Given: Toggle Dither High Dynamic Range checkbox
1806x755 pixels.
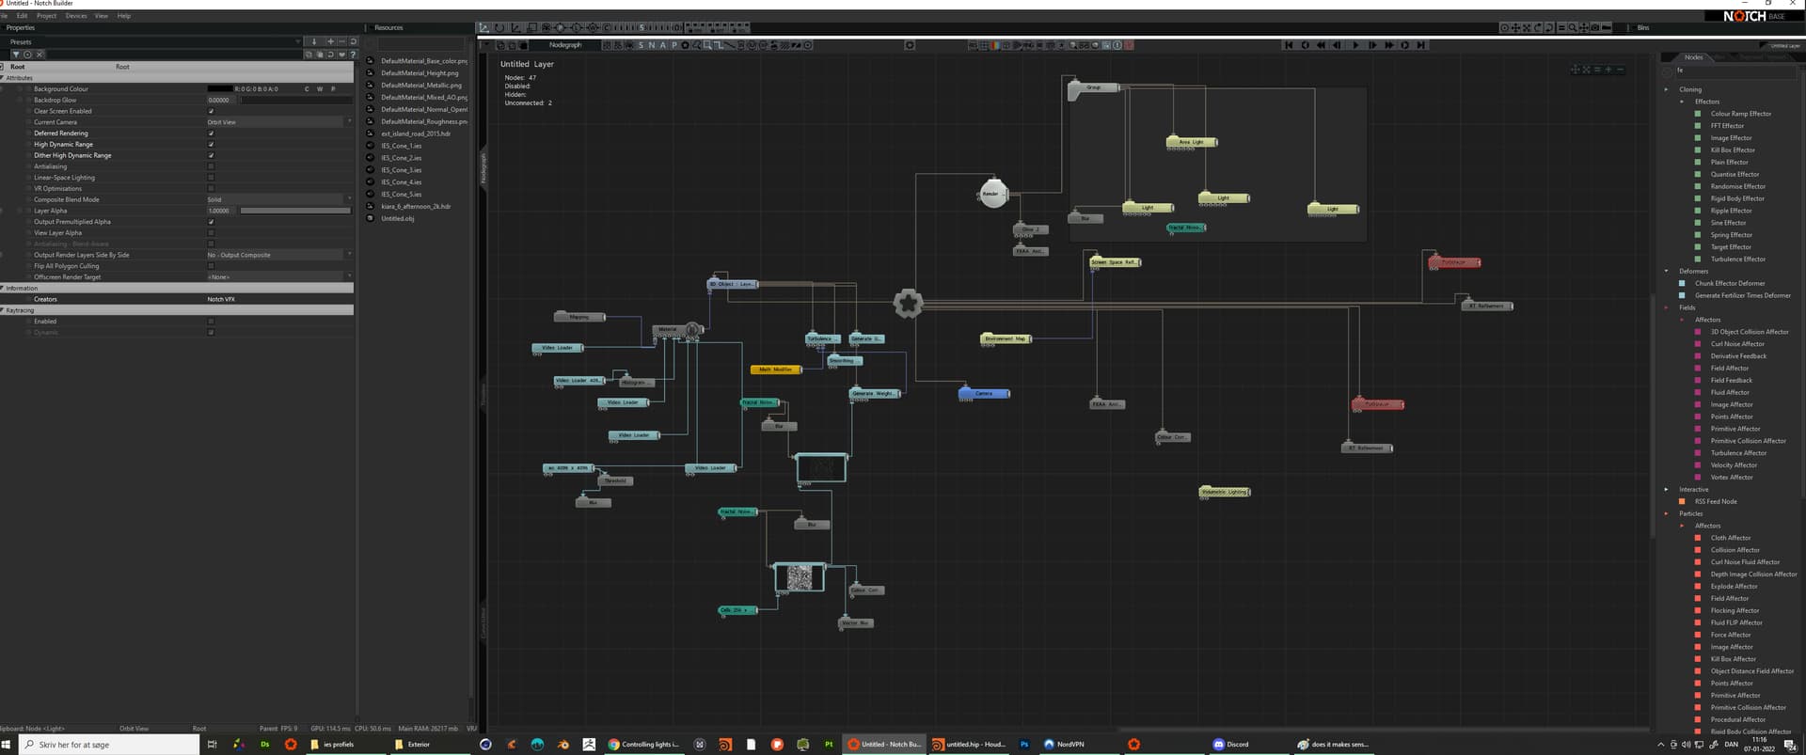Looking at the screenshot, I should (211, 155).
